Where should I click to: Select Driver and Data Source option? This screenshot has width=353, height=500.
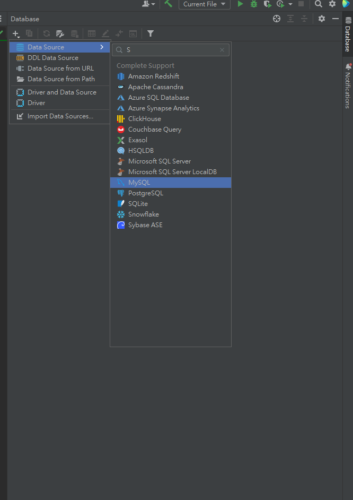[x=59, y=92]
